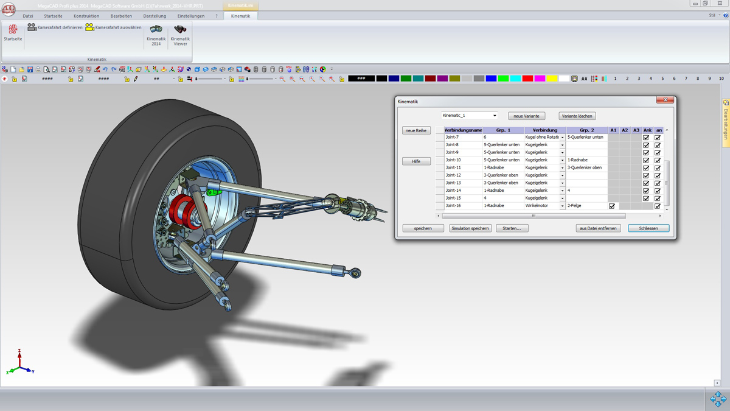Image resolution: width=730 pixels, height=411 pixels.
Task: Open the Kinematik Viewer binoculars
Action: (180, 35)
